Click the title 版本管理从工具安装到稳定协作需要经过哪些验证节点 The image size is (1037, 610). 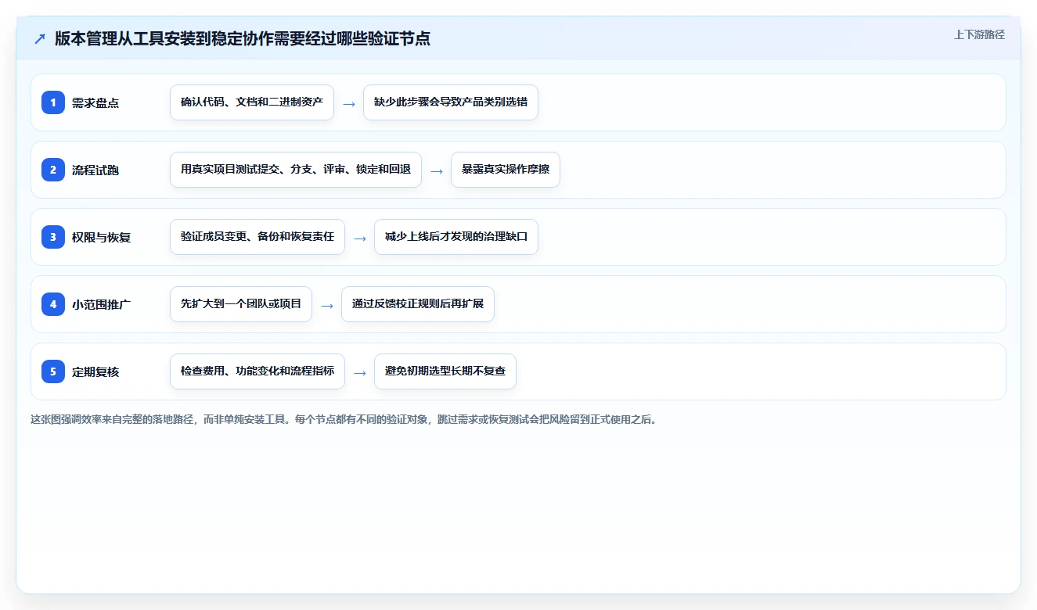click(x=243, y=38)
